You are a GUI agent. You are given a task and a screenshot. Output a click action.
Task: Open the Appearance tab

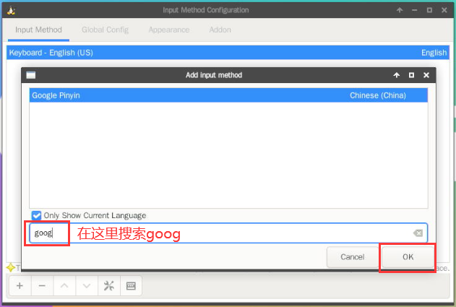[x=169, y=30]
